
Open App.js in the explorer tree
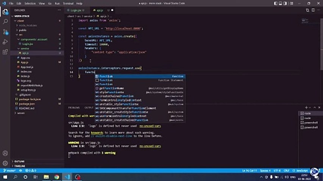tap(24, 62)
